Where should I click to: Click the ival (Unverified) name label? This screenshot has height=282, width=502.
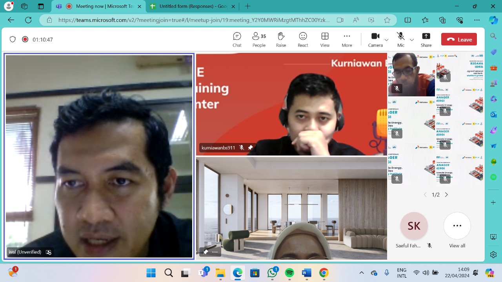(x=25, y=252)
